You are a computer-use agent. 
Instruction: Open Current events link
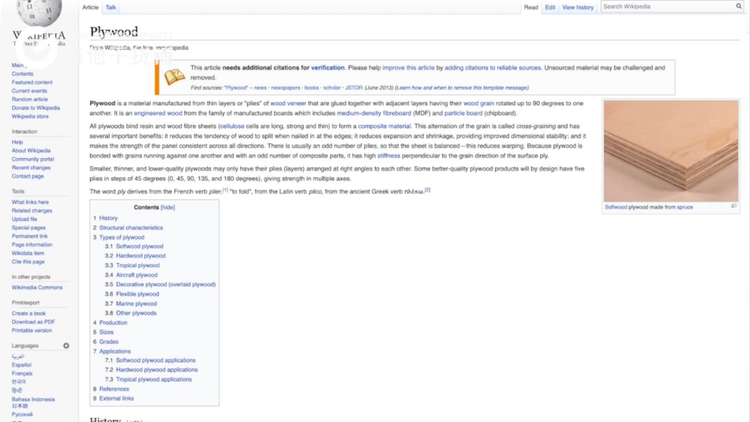pyautogui.click(x=29, y=91)
